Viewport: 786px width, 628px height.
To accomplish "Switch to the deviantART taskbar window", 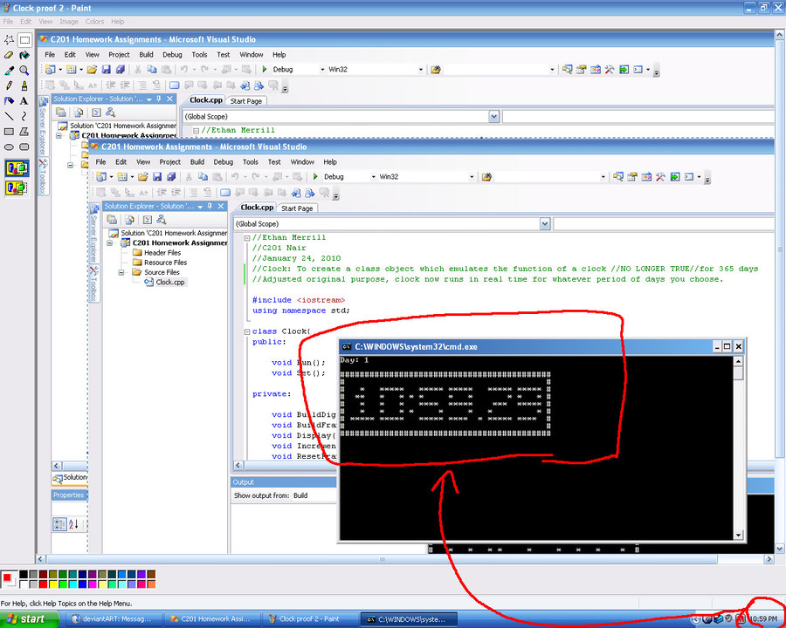I will 115,619.
